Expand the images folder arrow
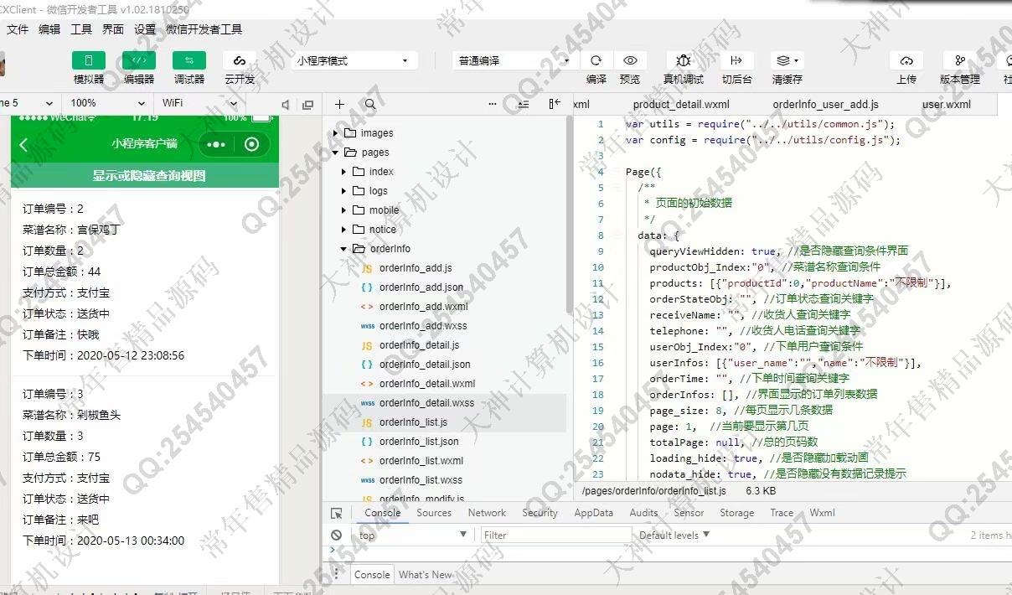Viewport: 1012px width, 595px height. pyautogui.click(x=336, y=133)
